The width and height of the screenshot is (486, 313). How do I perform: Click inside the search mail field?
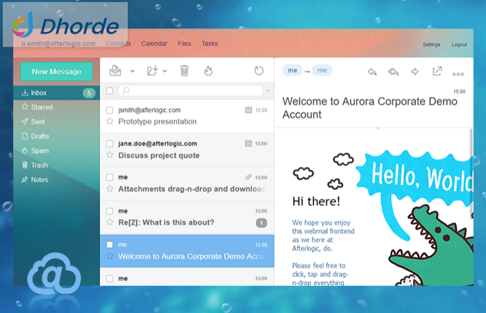[x=191, y=90]
